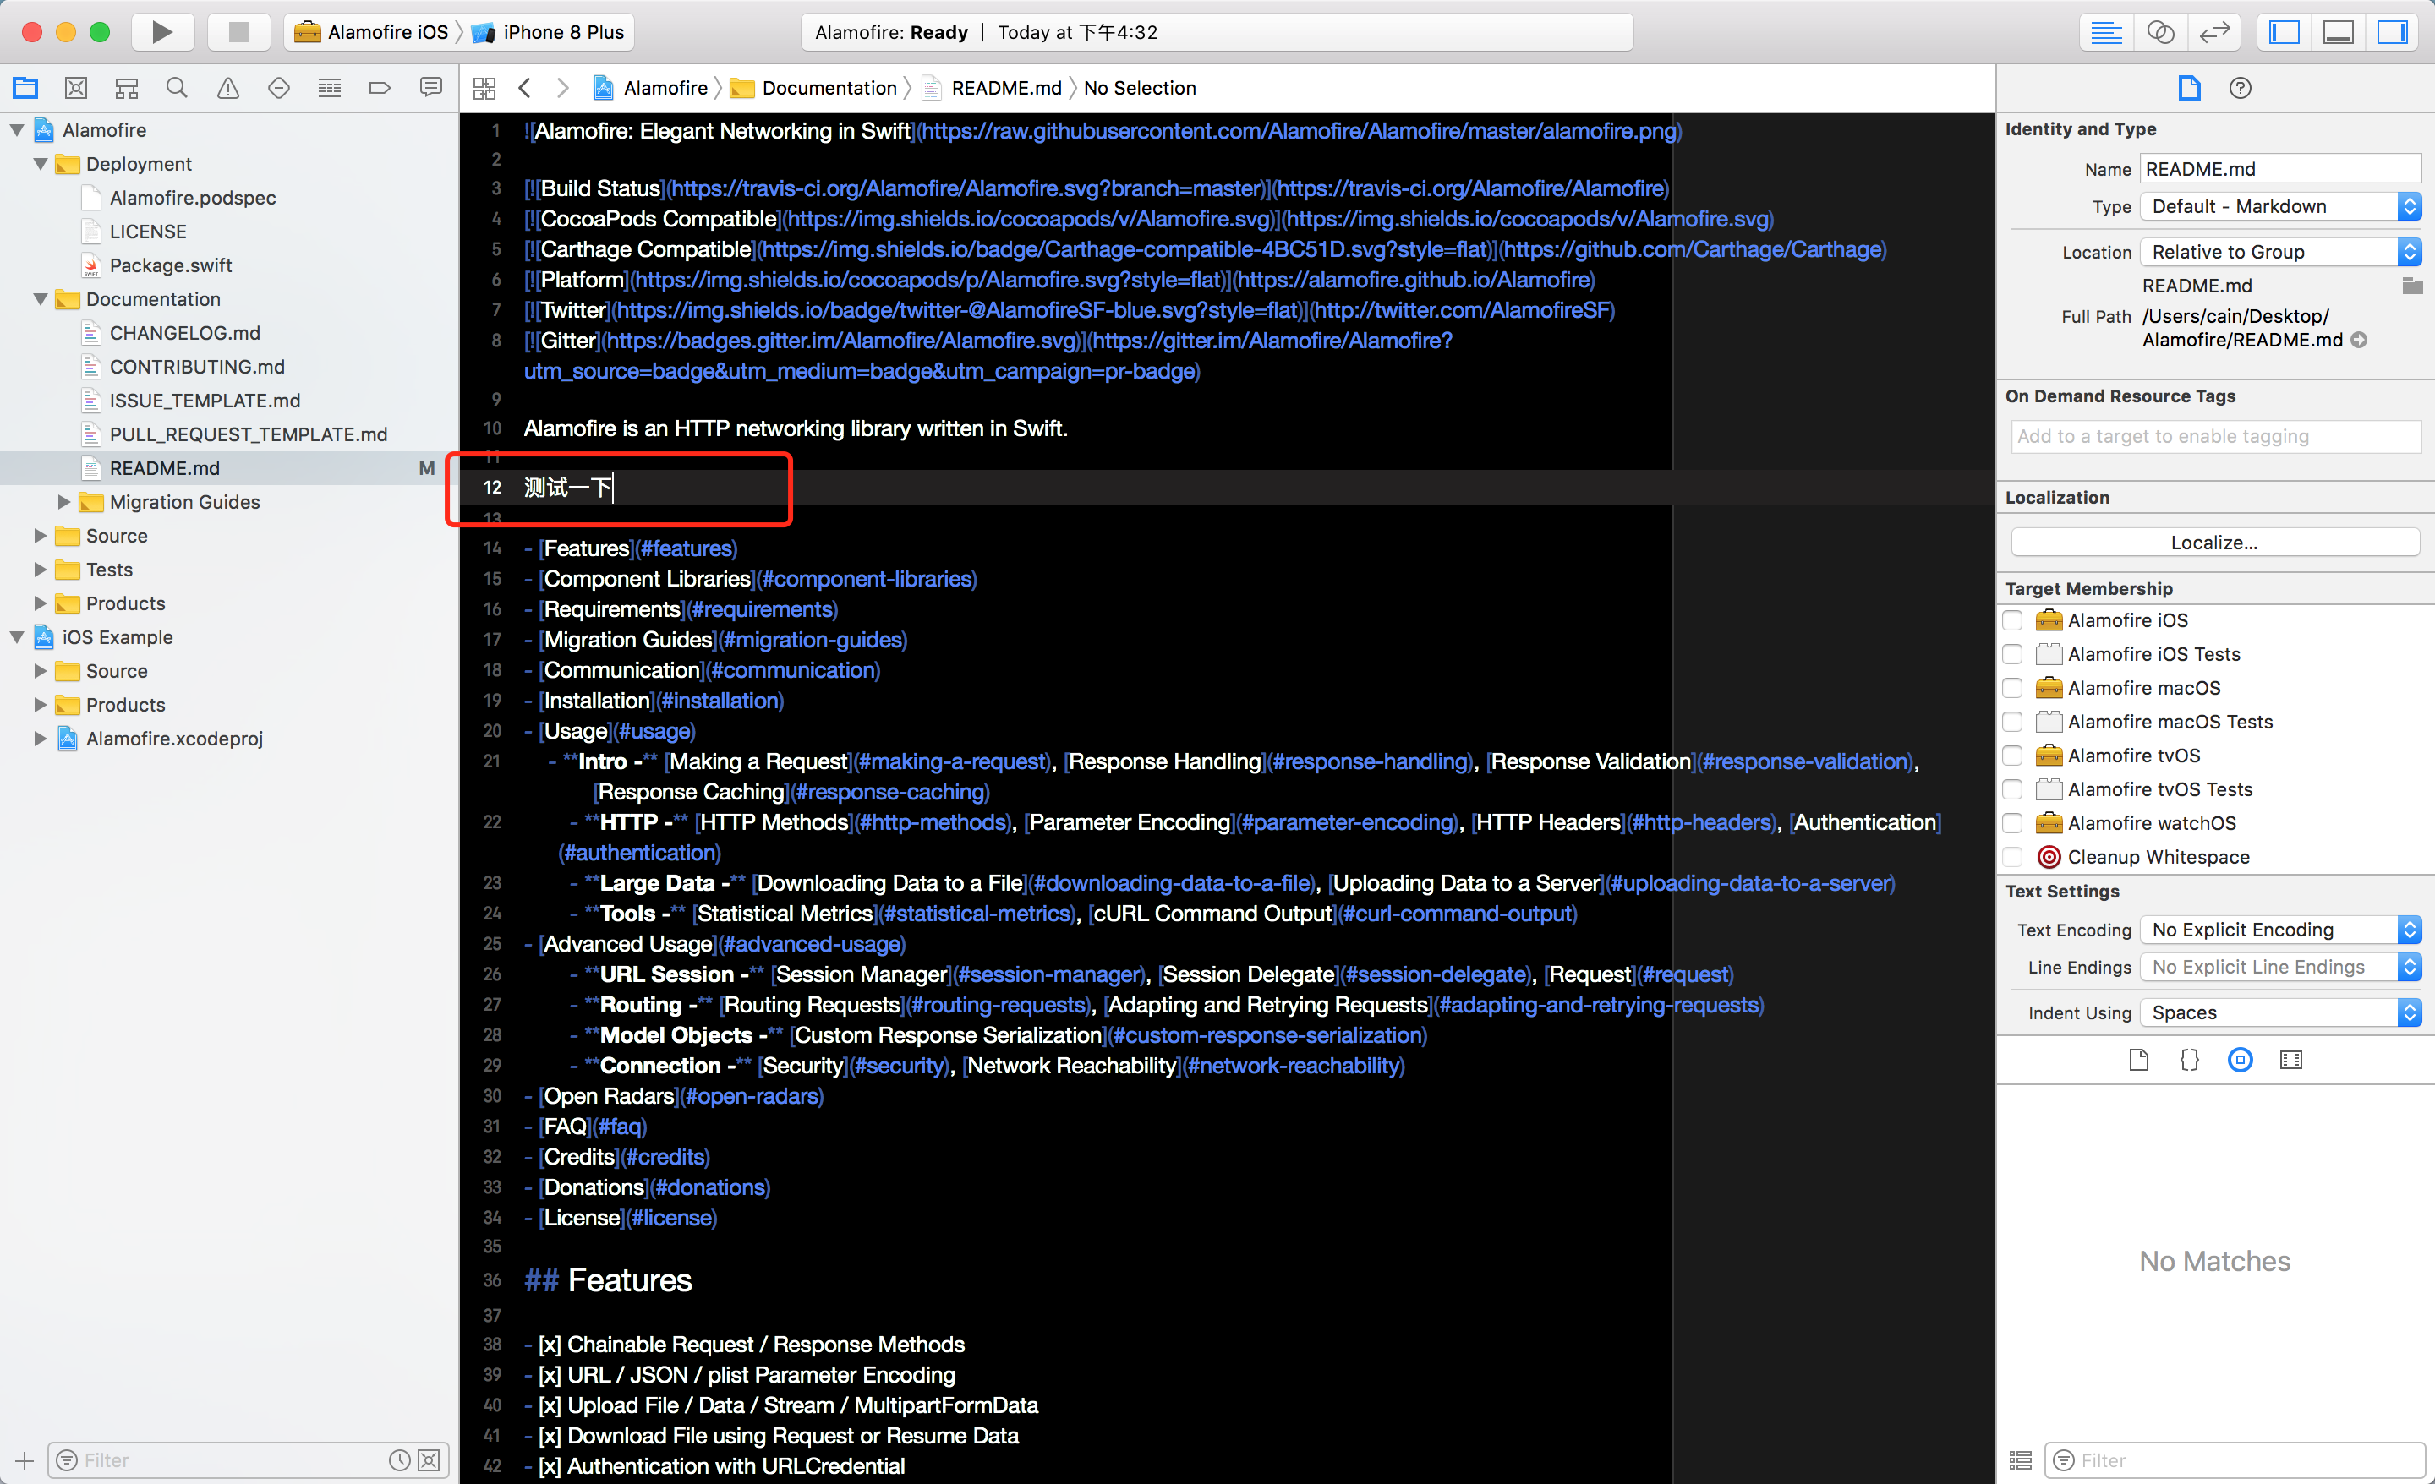Check the Alamofire macOS target
This screenshot has height=1484, width=2435.
pos(2012,688)
